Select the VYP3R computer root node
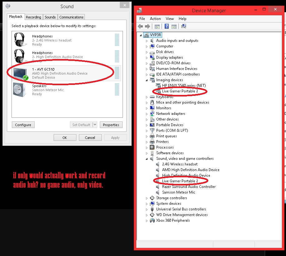286x256 pixels. [153, 35]
